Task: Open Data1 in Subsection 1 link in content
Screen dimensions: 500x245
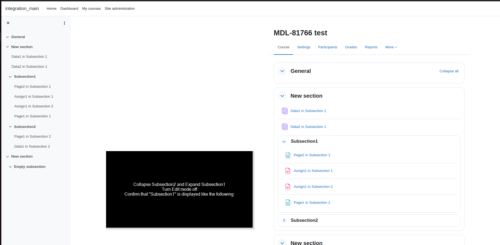Action: [308, 111]
